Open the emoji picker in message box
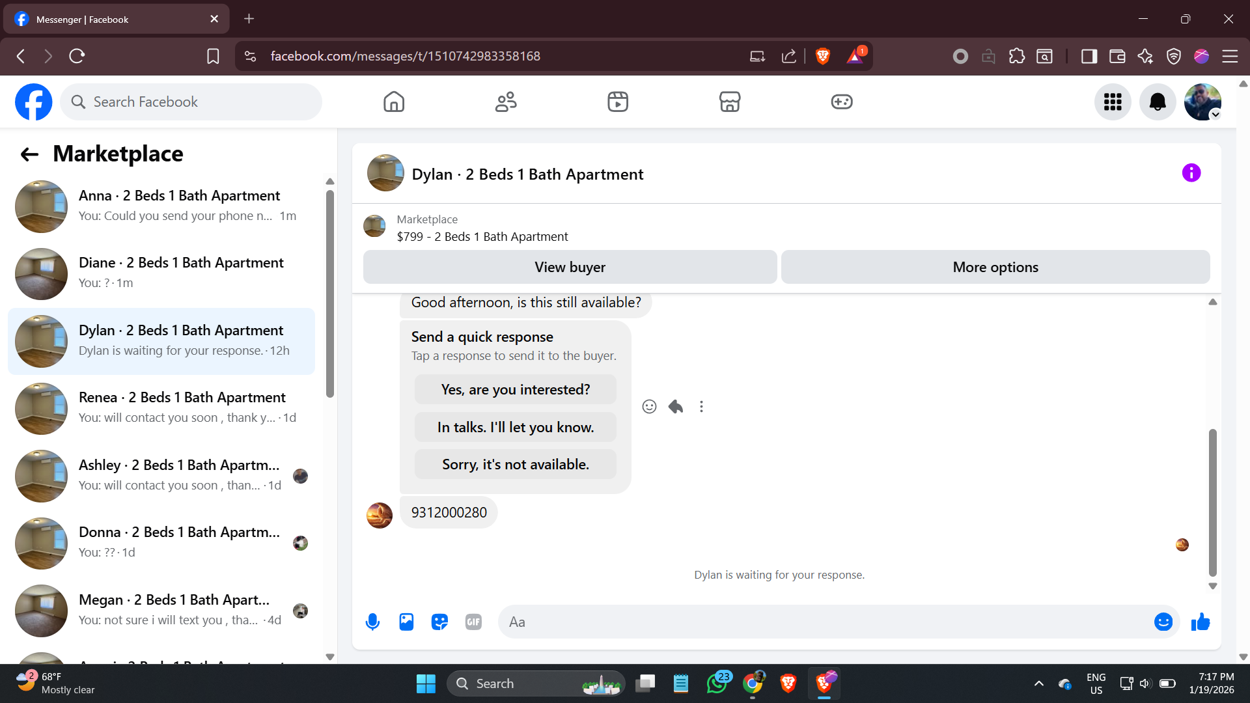Screen dimensions: 1250x703 [x=1163, y=622]
